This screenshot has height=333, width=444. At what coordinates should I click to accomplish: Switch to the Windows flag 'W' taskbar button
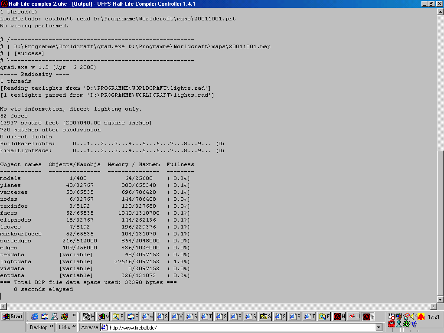coord(103,317)
